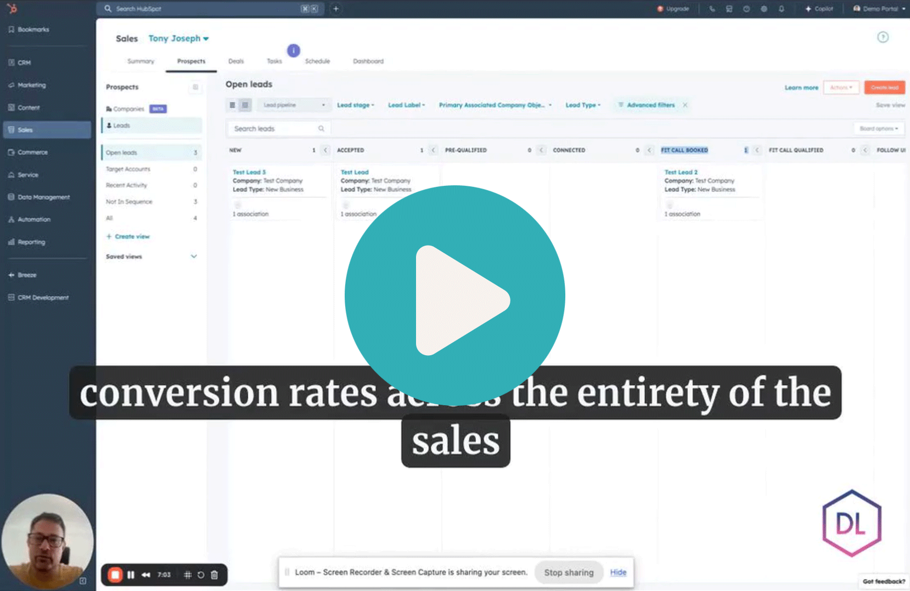Image resolution: width=910 pixels, height=591 pixels.
Task: Click the Create lead button
Action: coord(884,88)
